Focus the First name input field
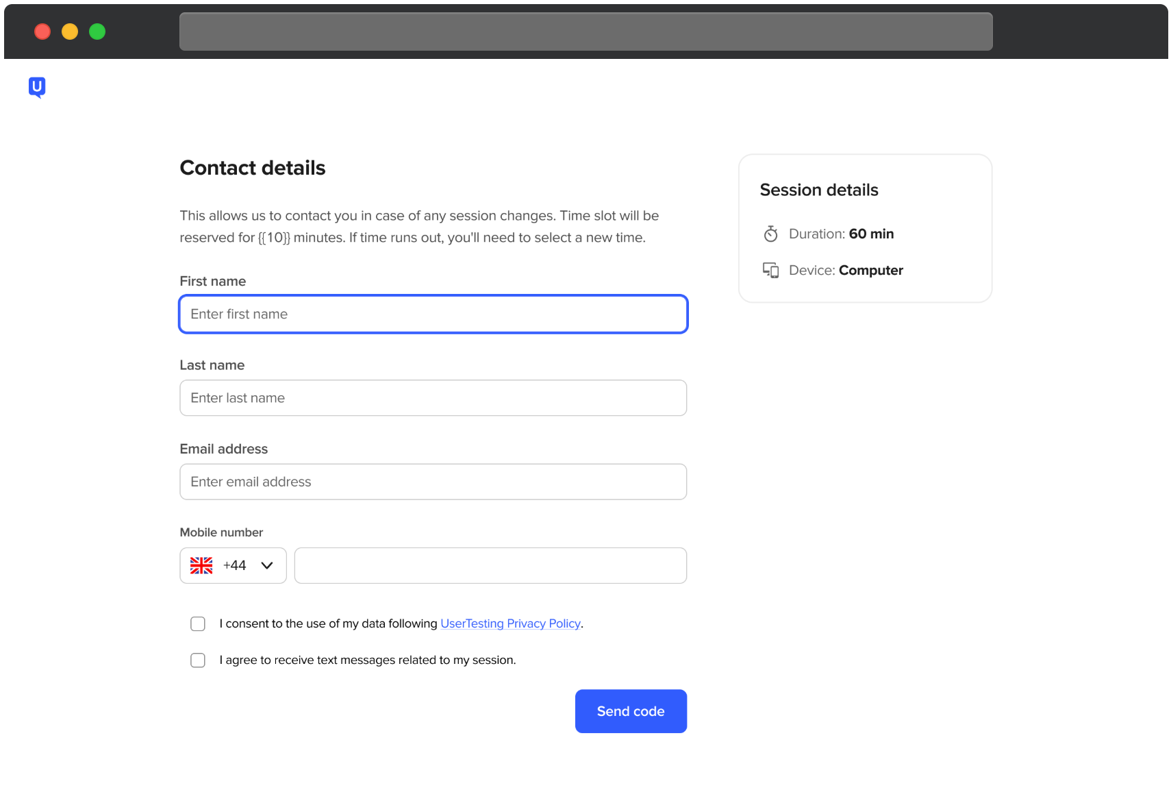Viewport: 1171px width, 792px height. point(433,314)
